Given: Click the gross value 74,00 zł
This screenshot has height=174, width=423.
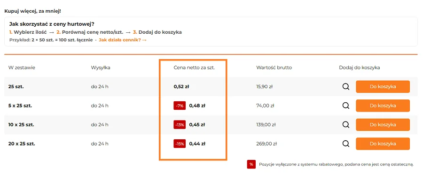Looking at the screenshot, I should coord(265,106).
